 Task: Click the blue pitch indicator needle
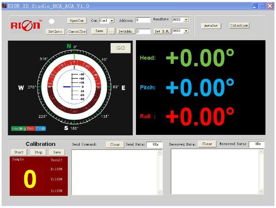67,87
